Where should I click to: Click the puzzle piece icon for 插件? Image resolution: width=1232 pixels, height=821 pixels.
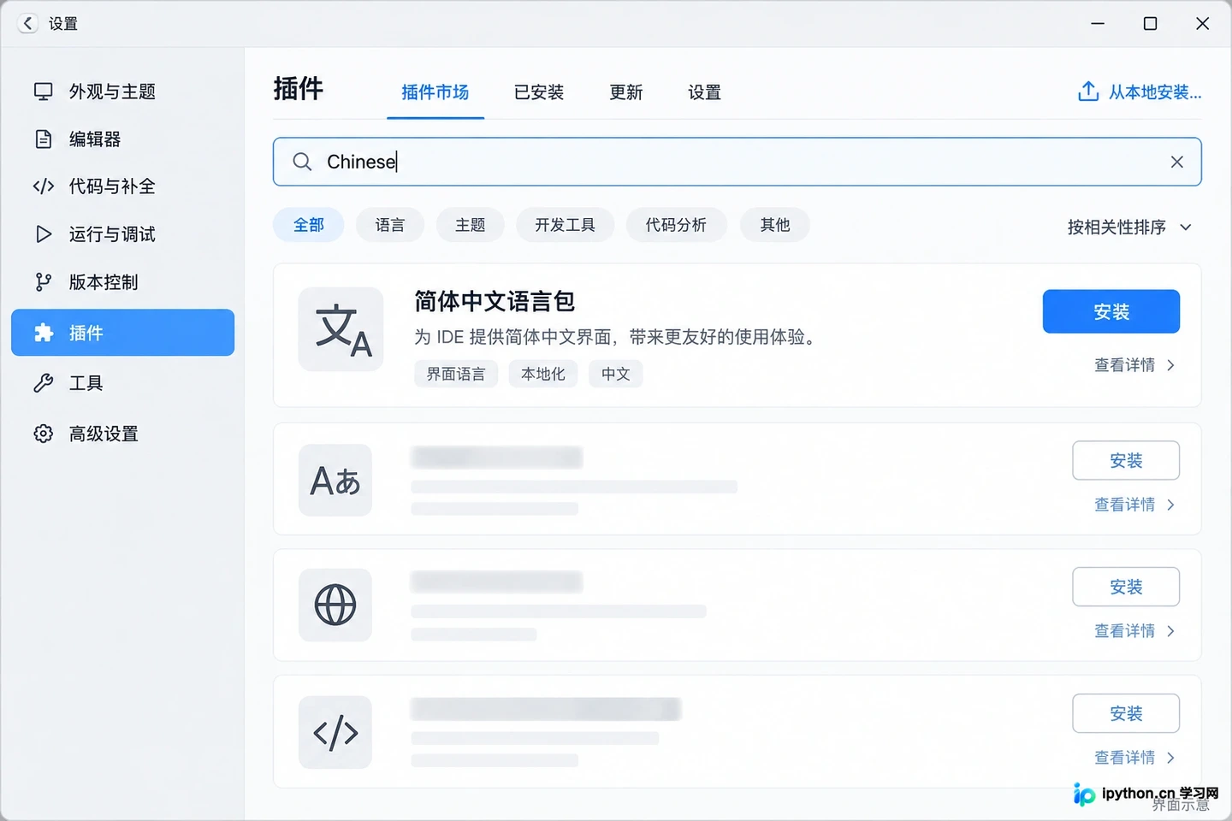(x=43, y=333)
